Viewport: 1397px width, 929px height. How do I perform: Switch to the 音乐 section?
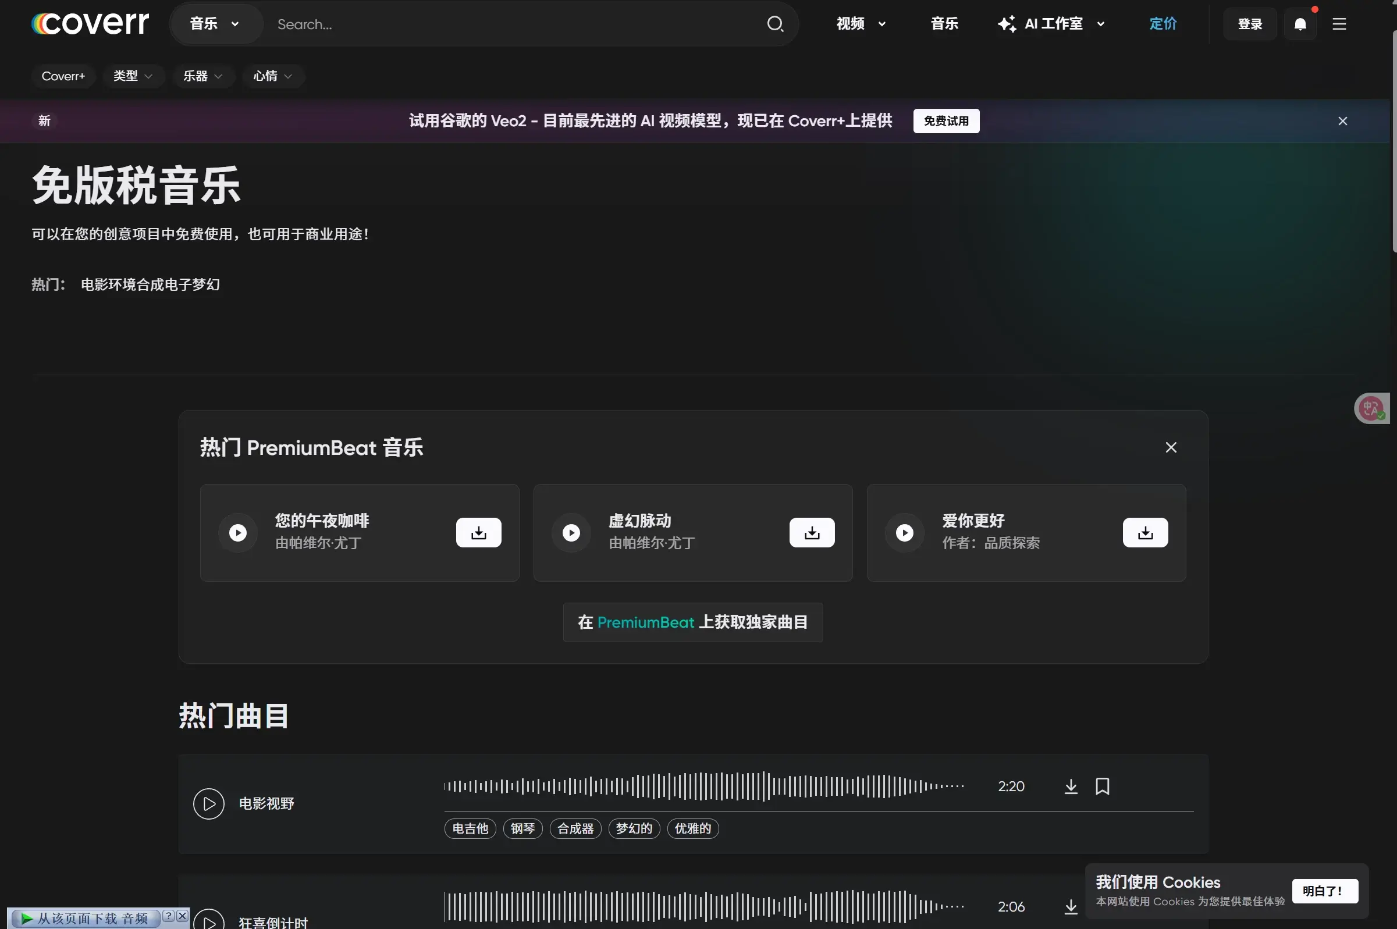944,24
